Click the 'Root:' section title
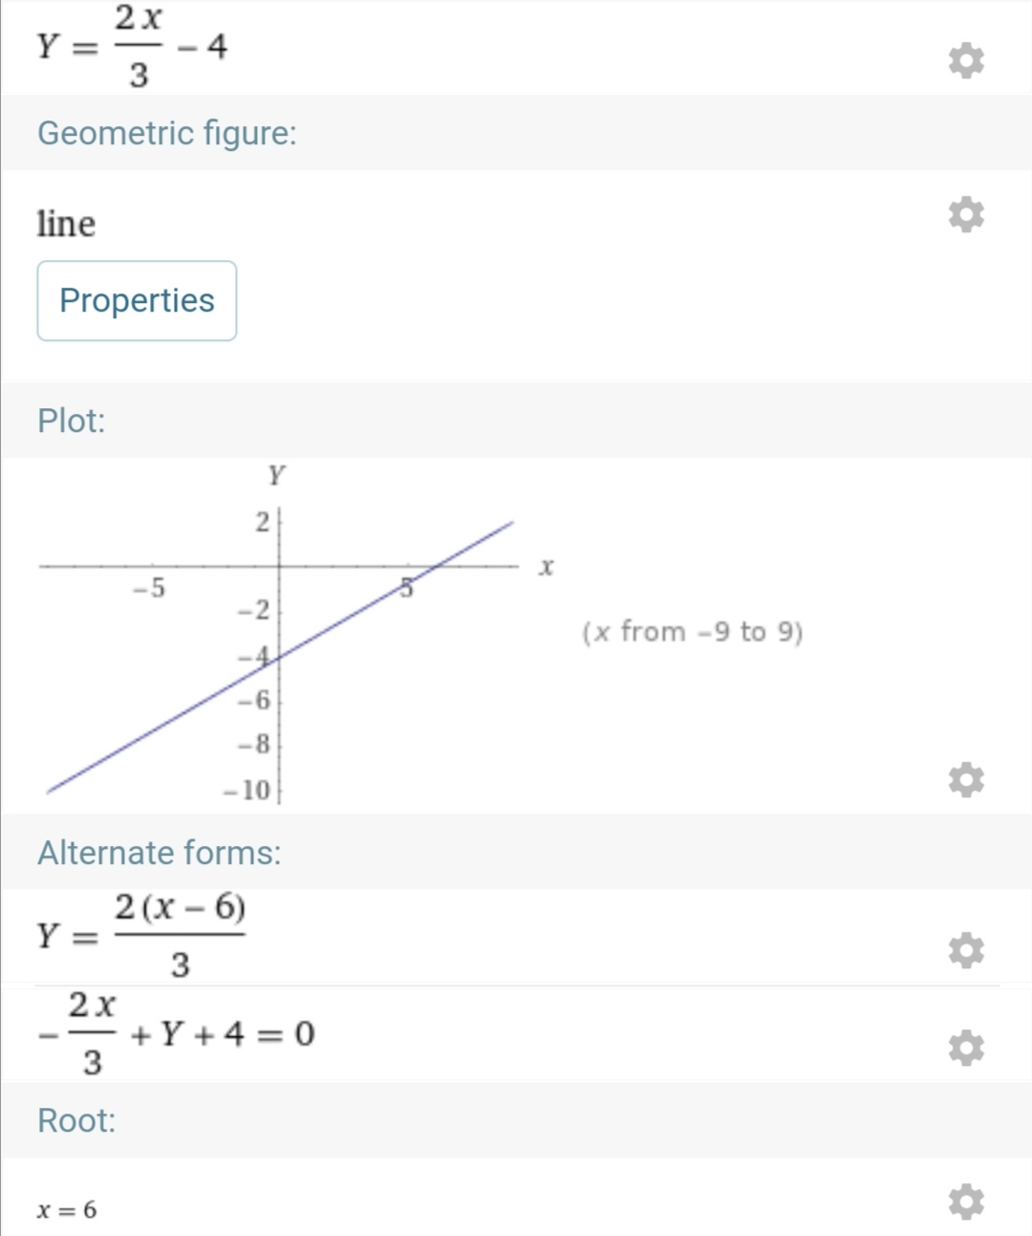This screenshot has width=1032, height=1236. [x=76, y=1120]
